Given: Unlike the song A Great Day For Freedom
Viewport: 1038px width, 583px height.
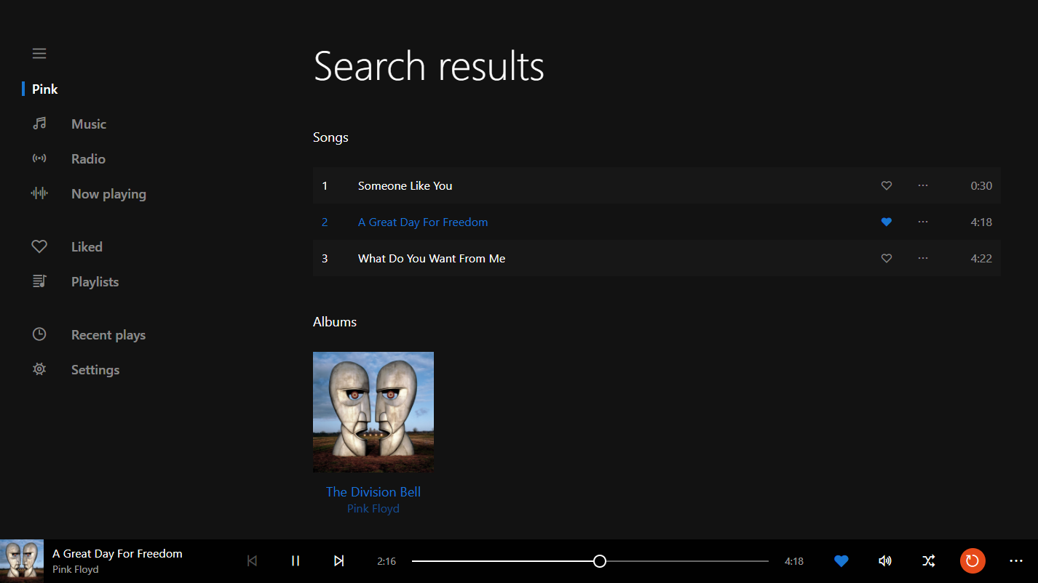Looking at the screenshot, I should [x=886, y=222].
